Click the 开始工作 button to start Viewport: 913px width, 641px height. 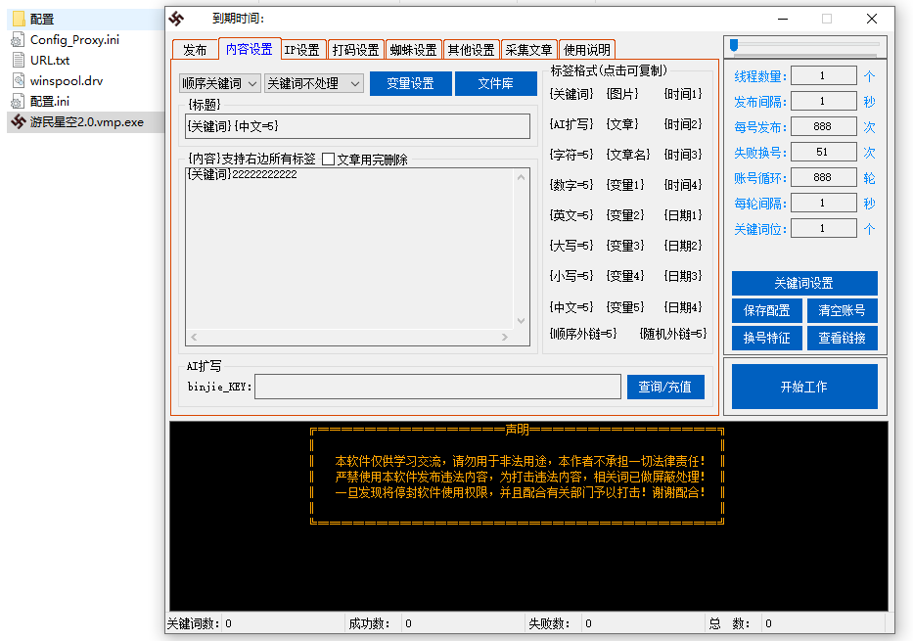(x=805, y=386)
